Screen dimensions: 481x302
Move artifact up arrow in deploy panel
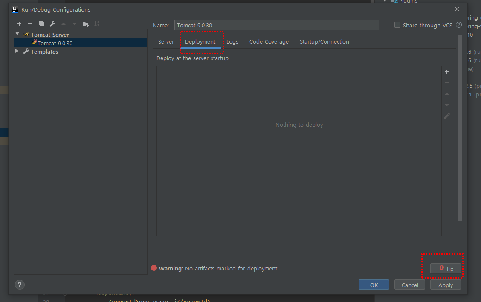point(447,94)
